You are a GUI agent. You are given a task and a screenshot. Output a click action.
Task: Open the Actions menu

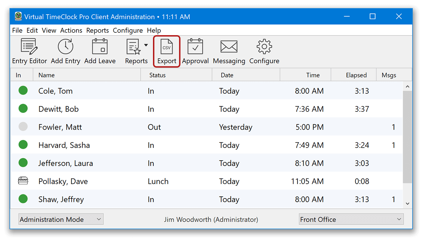coord(71,30)
